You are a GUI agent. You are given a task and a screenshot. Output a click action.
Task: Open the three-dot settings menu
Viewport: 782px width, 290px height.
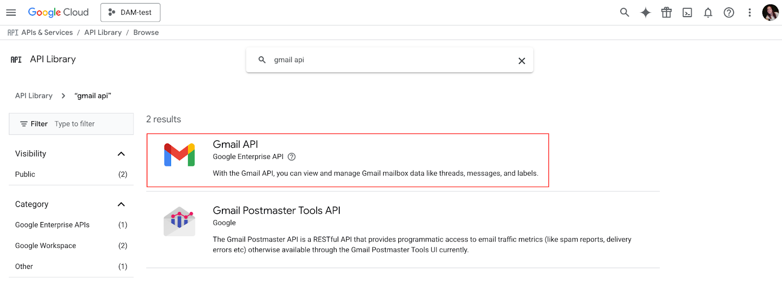[x=750, y=13]
